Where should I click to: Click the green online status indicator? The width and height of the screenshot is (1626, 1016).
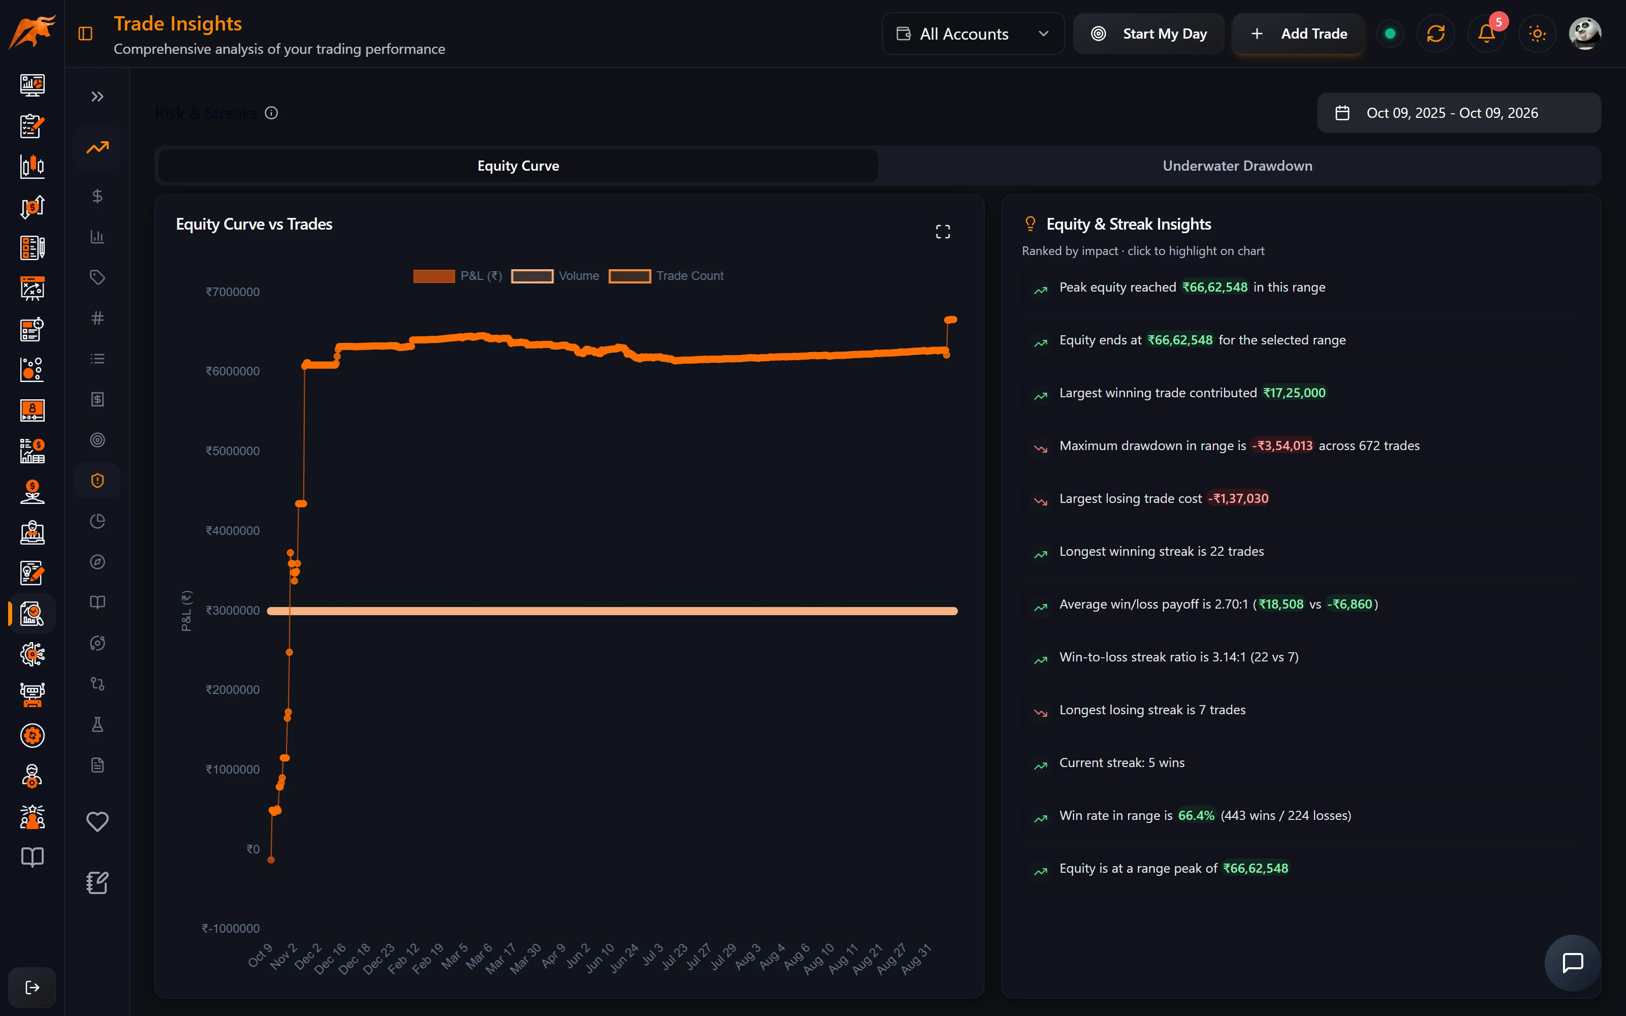[1390, 34]
